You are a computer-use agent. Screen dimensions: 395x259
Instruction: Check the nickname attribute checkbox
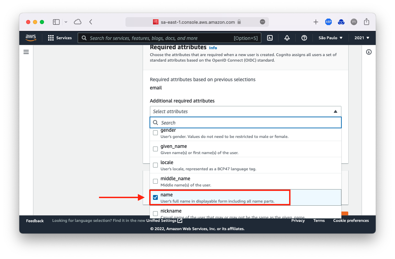click(x=155, y=213)
